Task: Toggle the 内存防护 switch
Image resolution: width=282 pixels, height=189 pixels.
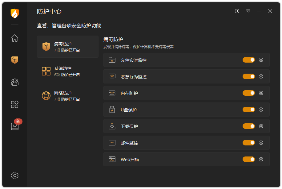Action: click(249, 93)
